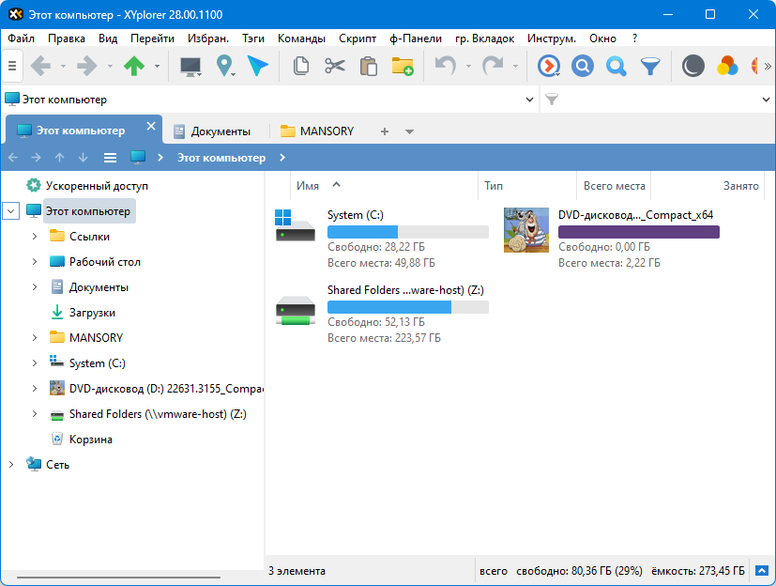
Task: Expand the System (C:) tree node
Action: (x=35, y=363)
